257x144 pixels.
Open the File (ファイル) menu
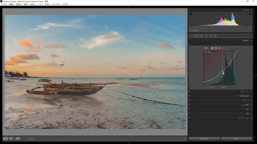(4, 4)
